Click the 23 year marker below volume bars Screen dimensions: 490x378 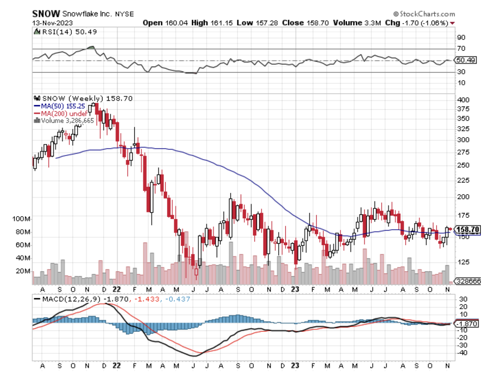[x=295, y=289]
